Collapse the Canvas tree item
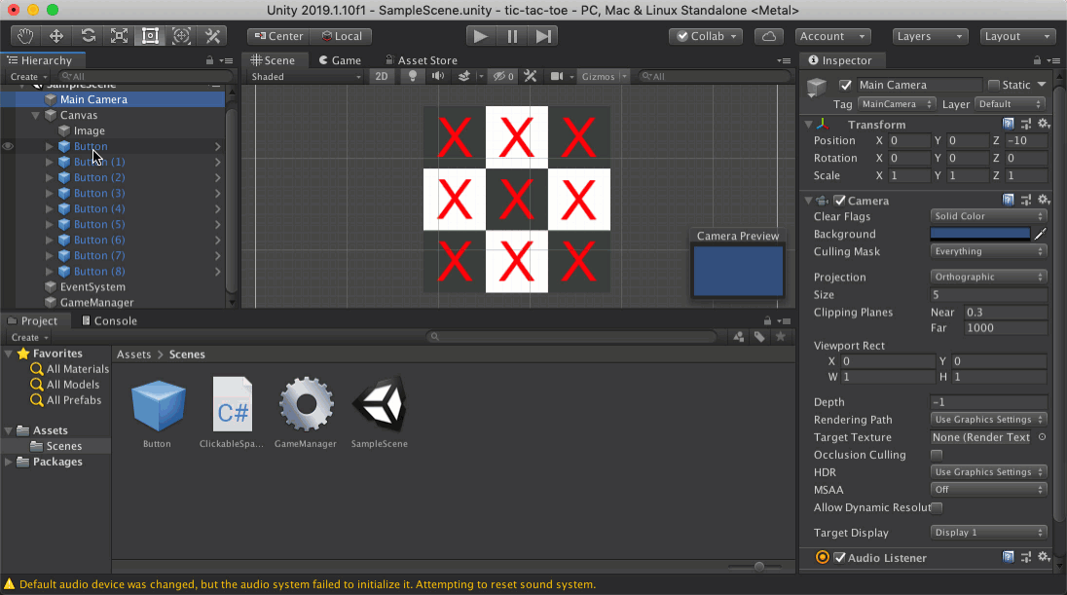The image size is (1067, 595). 35,115
